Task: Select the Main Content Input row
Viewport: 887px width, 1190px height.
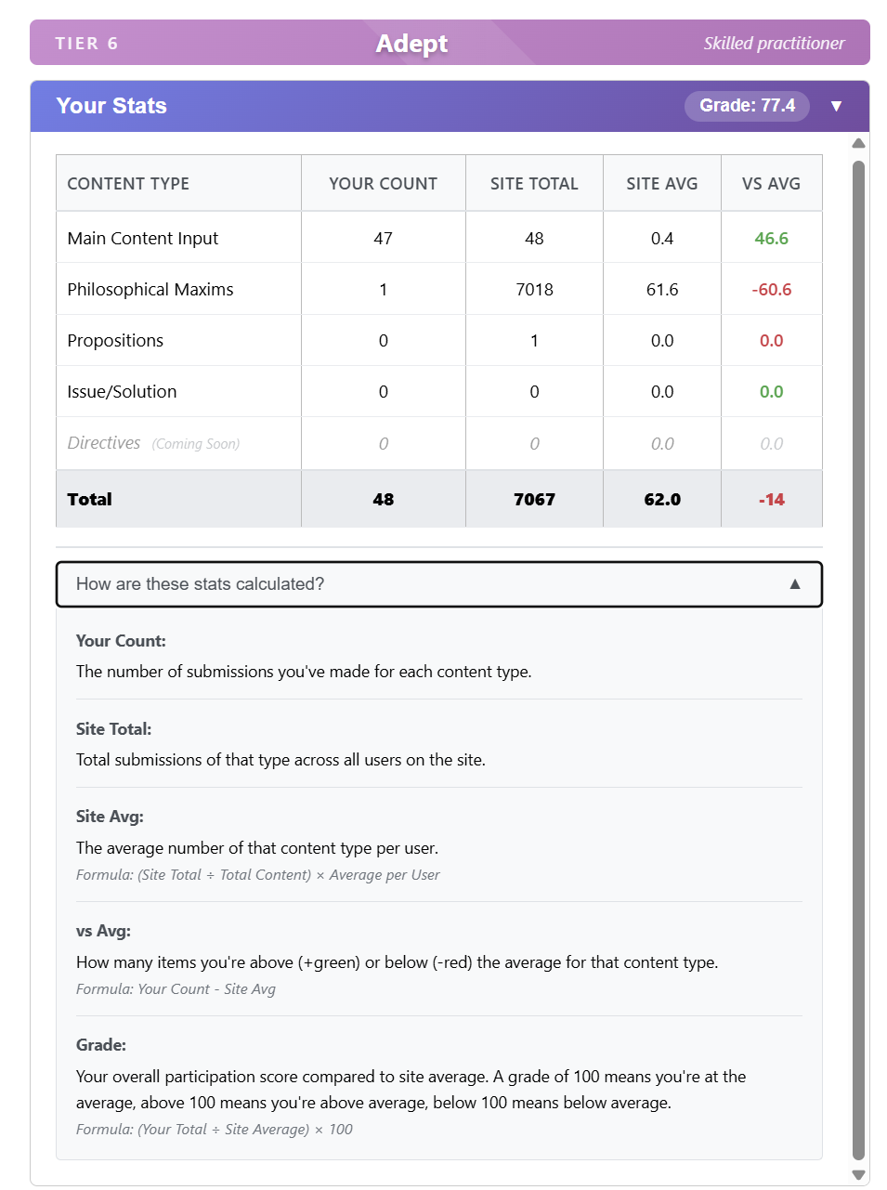Action: 143,239
